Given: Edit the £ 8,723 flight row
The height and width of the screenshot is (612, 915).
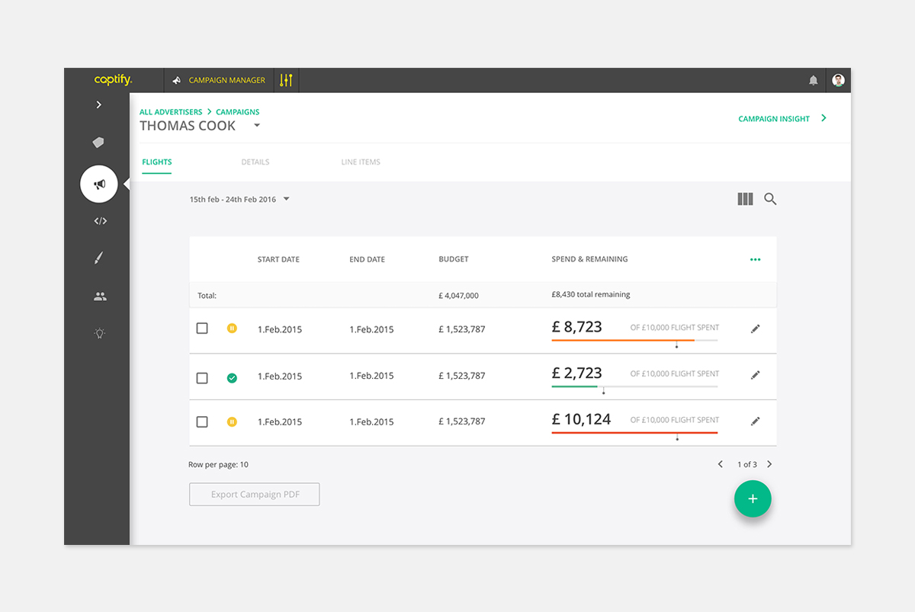Looking at the screenshot, I should coord(756,328).
